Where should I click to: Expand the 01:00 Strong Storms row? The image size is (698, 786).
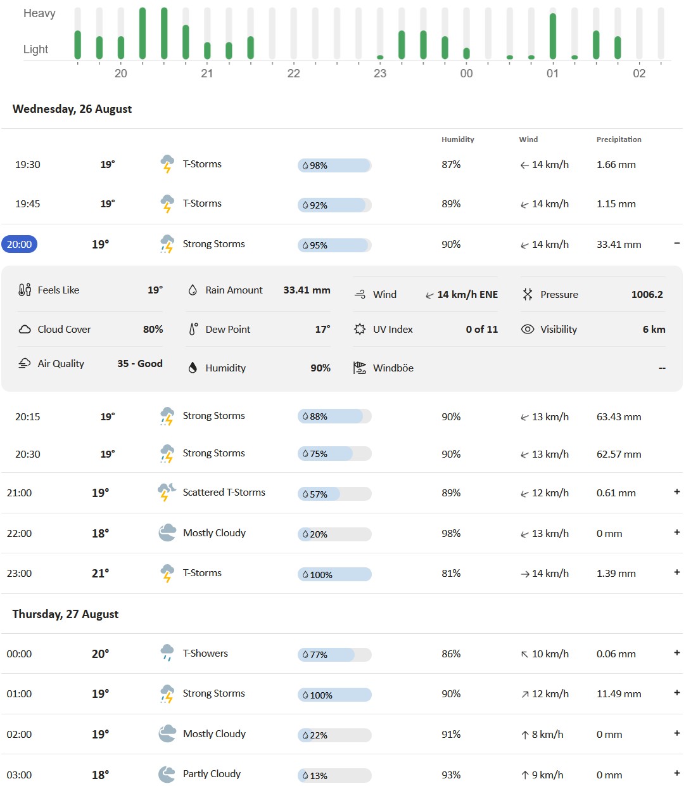(677, 693)
